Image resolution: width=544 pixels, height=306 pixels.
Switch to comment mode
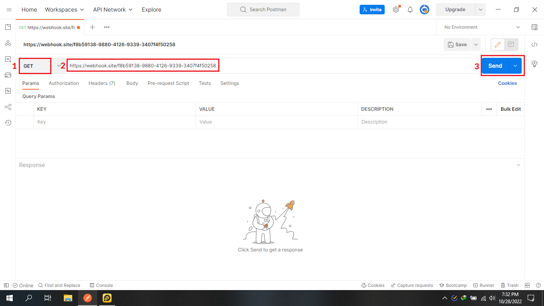tap(511, 45)
